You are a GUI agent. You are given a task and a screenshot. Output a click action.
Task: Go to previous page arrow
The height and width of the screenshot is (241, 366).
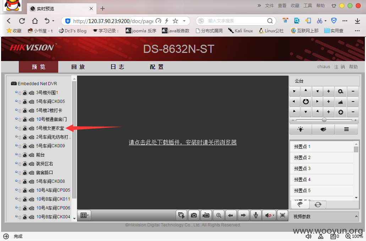(x=231, y=215)
